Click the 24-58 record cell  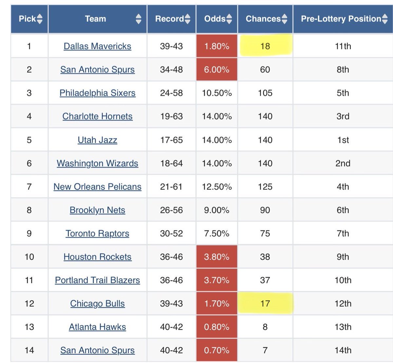(x=171, y=93)
